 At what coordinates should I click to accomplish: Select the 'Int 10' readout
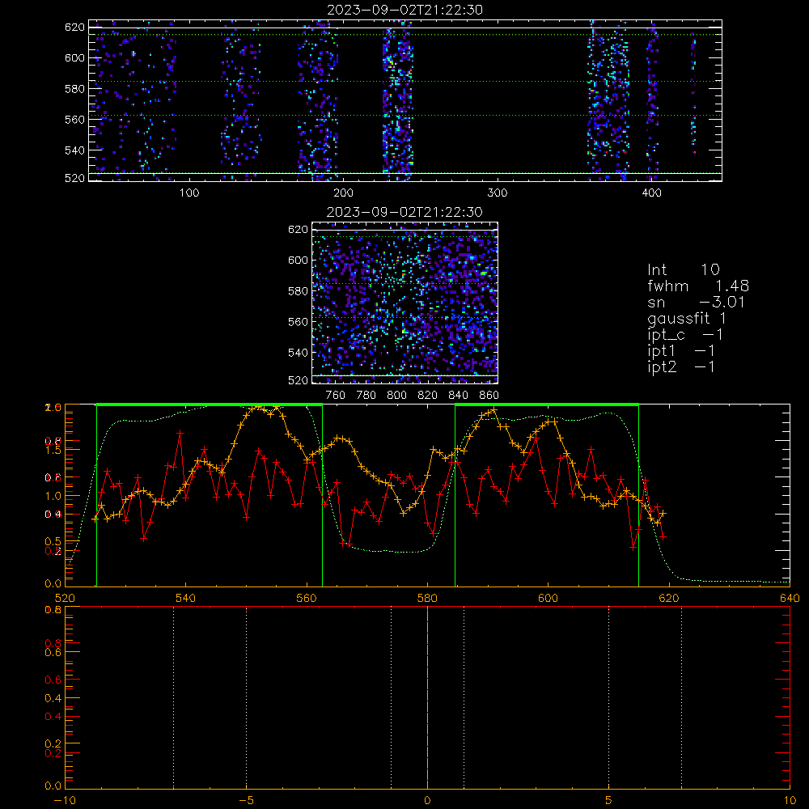(x=683, y=269)
